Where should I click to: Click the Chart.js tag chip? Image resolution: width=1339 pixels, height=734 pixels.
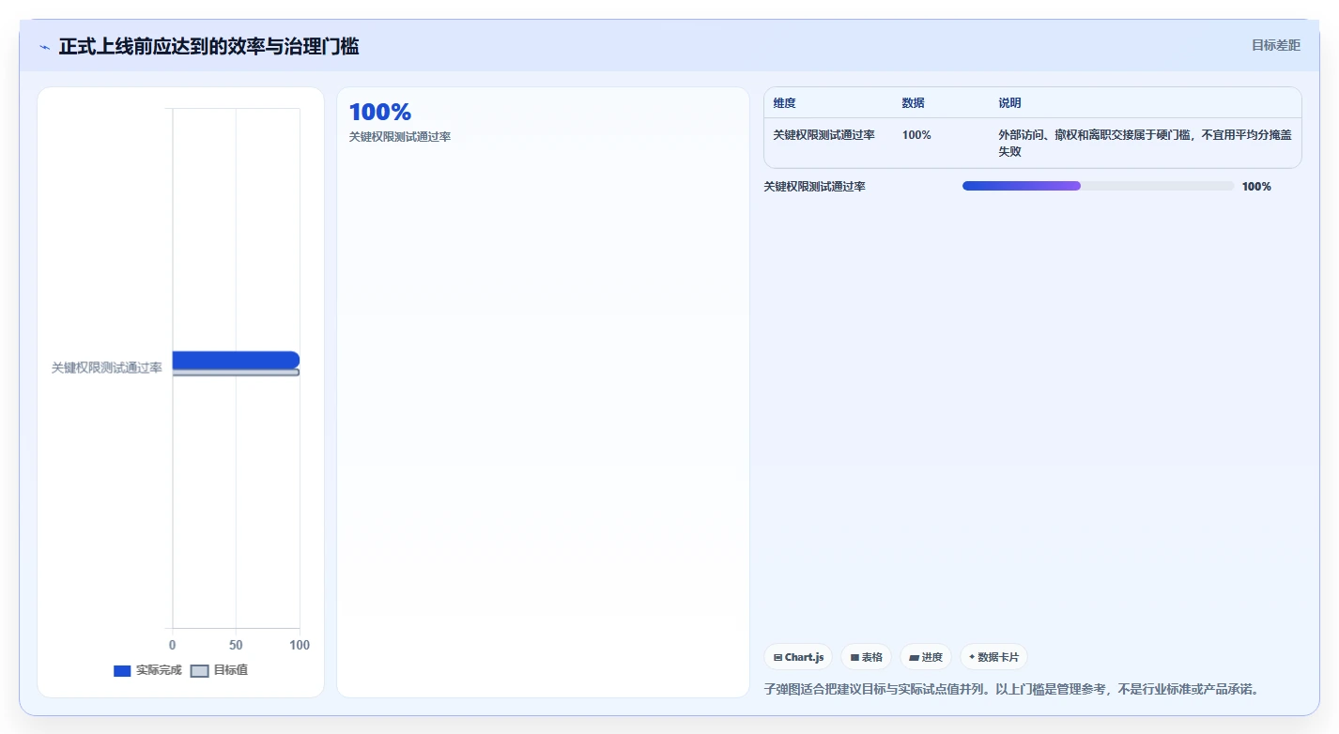coord(798,657)
